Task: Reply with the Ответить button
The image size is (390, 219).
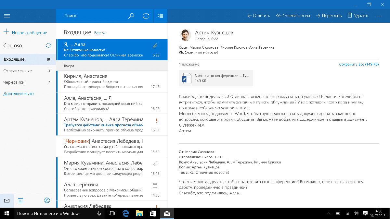Action: coord(259,16)
